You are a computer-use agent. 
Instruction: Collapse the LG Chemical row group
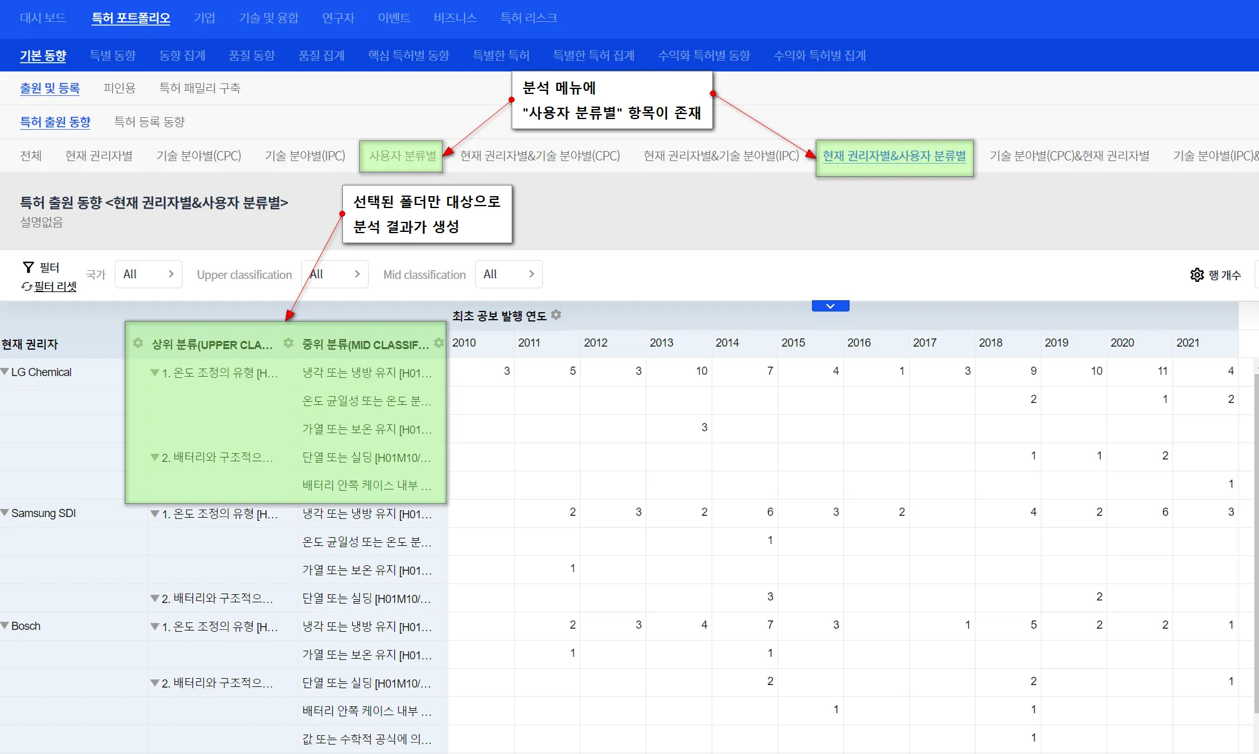pyautogui.click(x=5, y=372)
